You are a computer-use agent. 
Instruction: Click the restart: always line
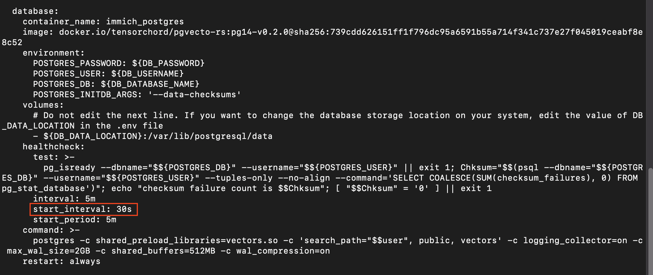[x=61, y=261]
